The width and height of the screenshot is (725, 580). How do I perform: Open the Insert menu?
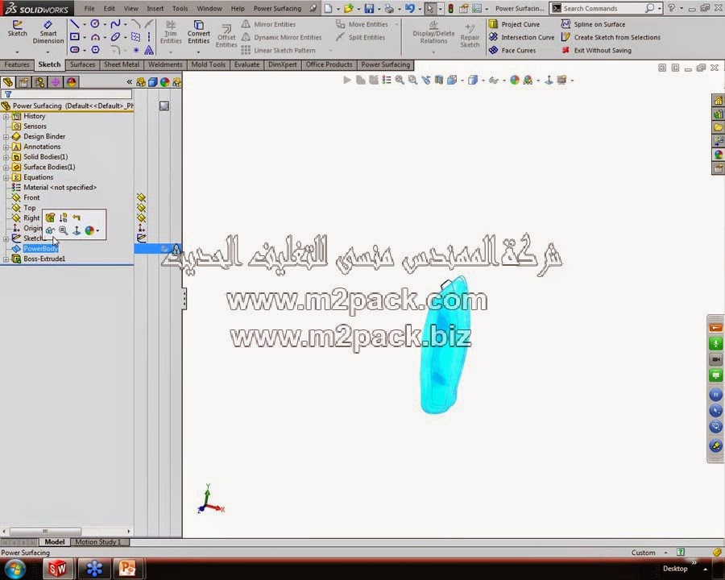pos(155,8)
